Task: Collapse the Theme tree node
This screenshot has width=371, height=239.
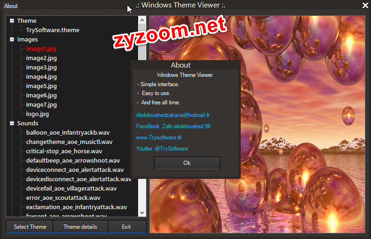Action: point(12,21)
